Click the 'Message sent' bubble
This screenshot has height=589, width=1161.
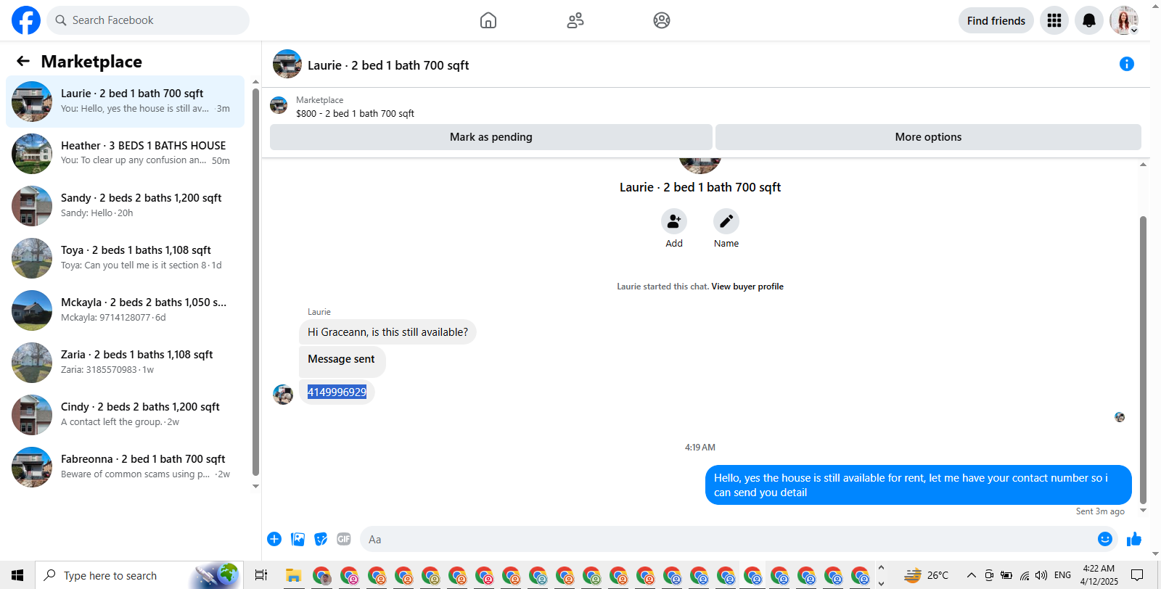342,361
